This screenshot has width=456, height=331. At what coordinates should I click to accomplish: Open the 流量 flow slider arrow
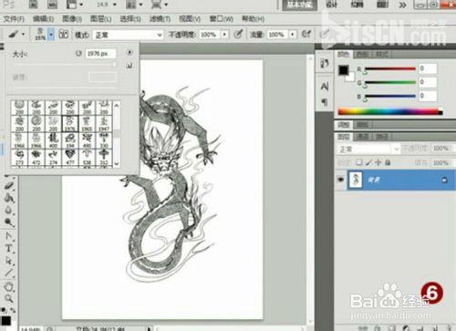click(x=293, y=35)
